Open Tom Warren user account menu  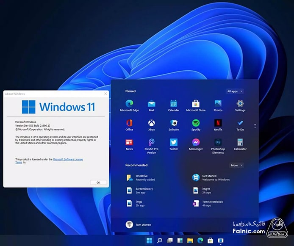point(139,224)
